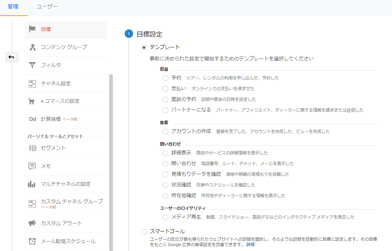Click the 集客 category heading
The height and width of the screenshot is (251, 392).
click(x=164, y=123)
